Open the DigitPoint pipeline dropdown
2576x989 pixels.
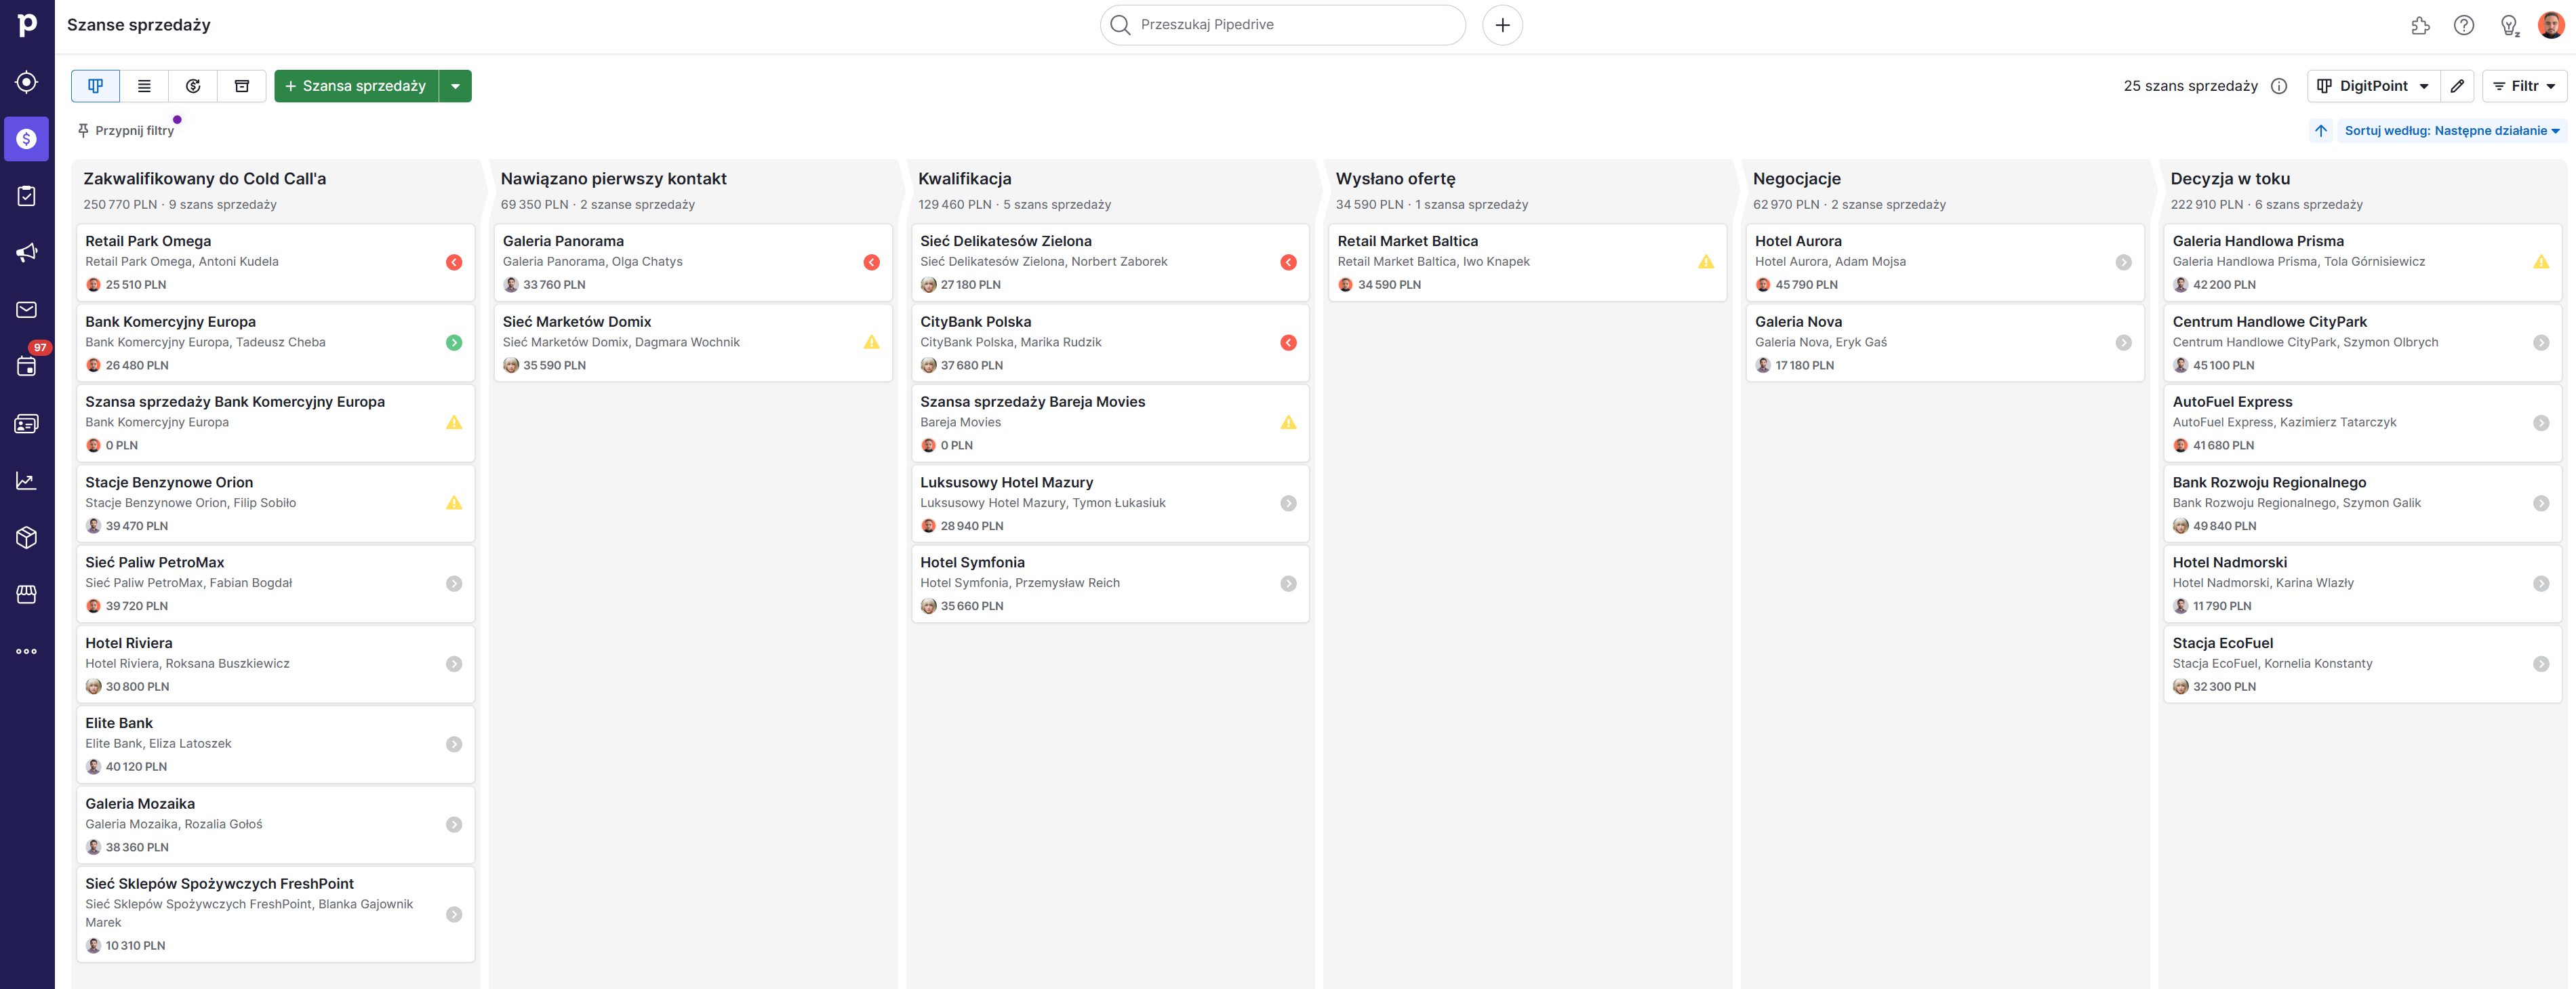coord(2374,86)
